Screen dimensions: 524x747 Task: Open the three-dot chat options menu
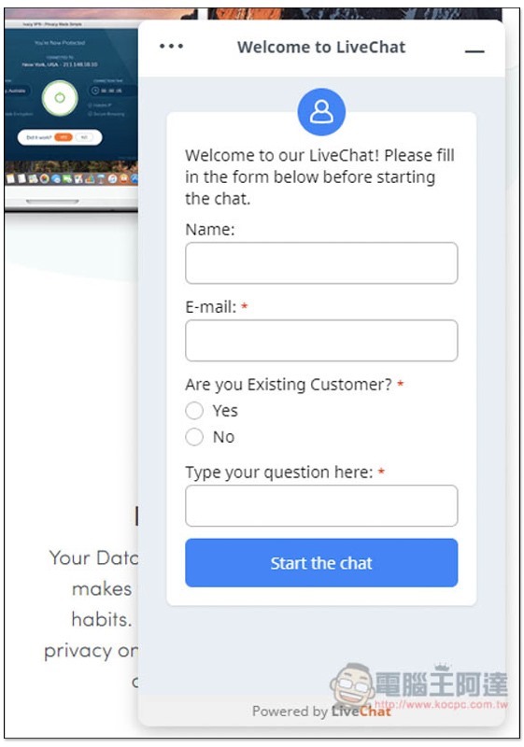pos(171,46)
